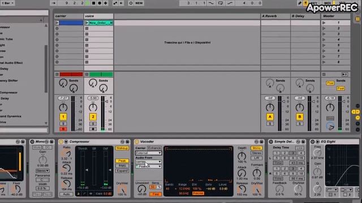Launch master scene 1

point(324,23)
